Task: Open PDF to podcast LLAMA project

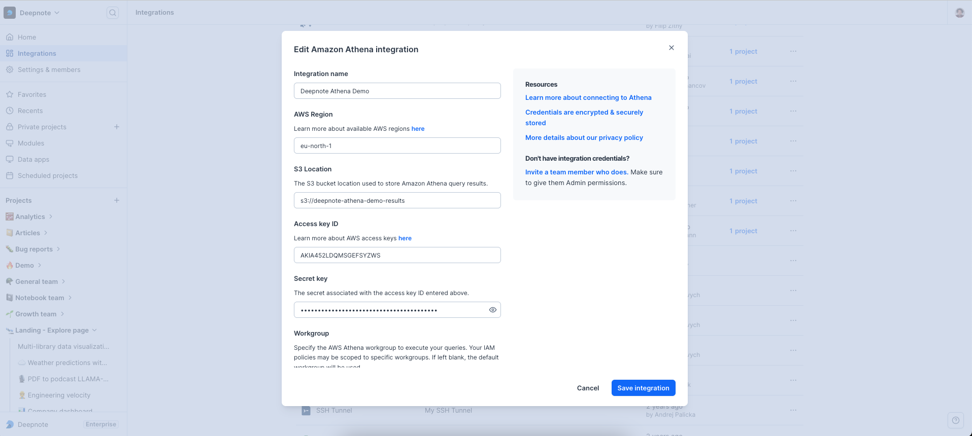Action: 63,379
